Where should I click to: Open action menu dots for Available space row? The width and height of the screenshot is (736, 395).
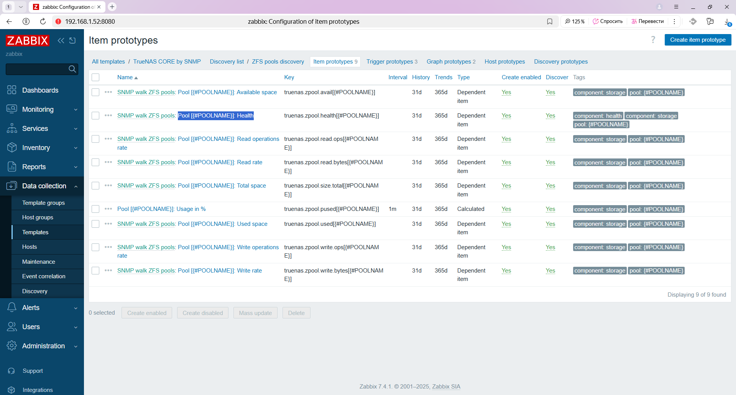(108, 92)
